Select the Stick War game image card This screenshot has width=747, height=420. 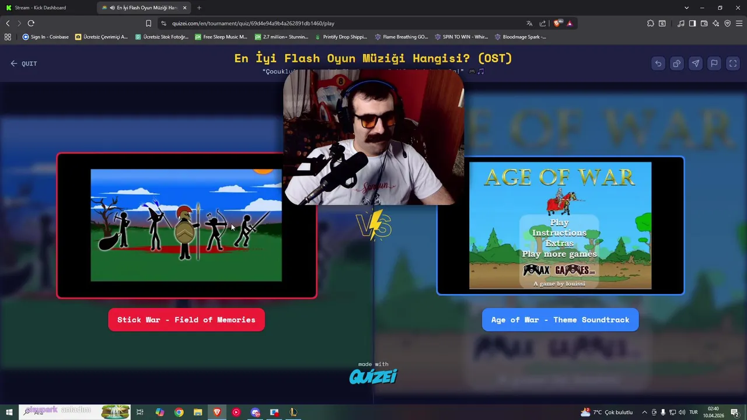[x=187, y=225]
